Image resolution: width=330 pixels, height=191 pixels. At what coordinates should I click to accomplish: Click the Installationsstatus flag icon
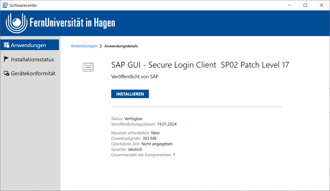6,59
